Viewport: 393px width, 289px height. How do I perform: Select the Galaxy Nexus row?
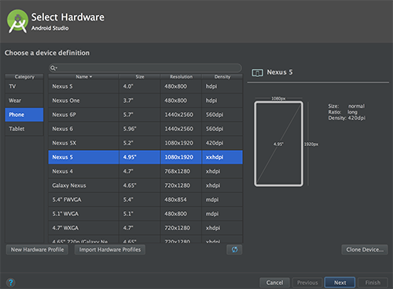145,185
